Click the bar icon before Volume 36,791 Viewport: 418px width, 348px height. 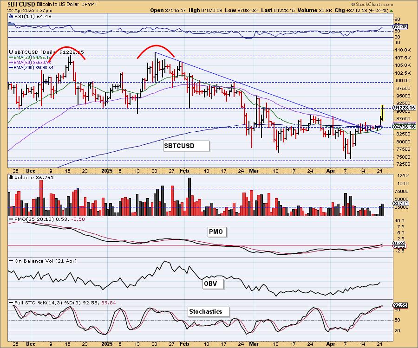click(11, 177)
